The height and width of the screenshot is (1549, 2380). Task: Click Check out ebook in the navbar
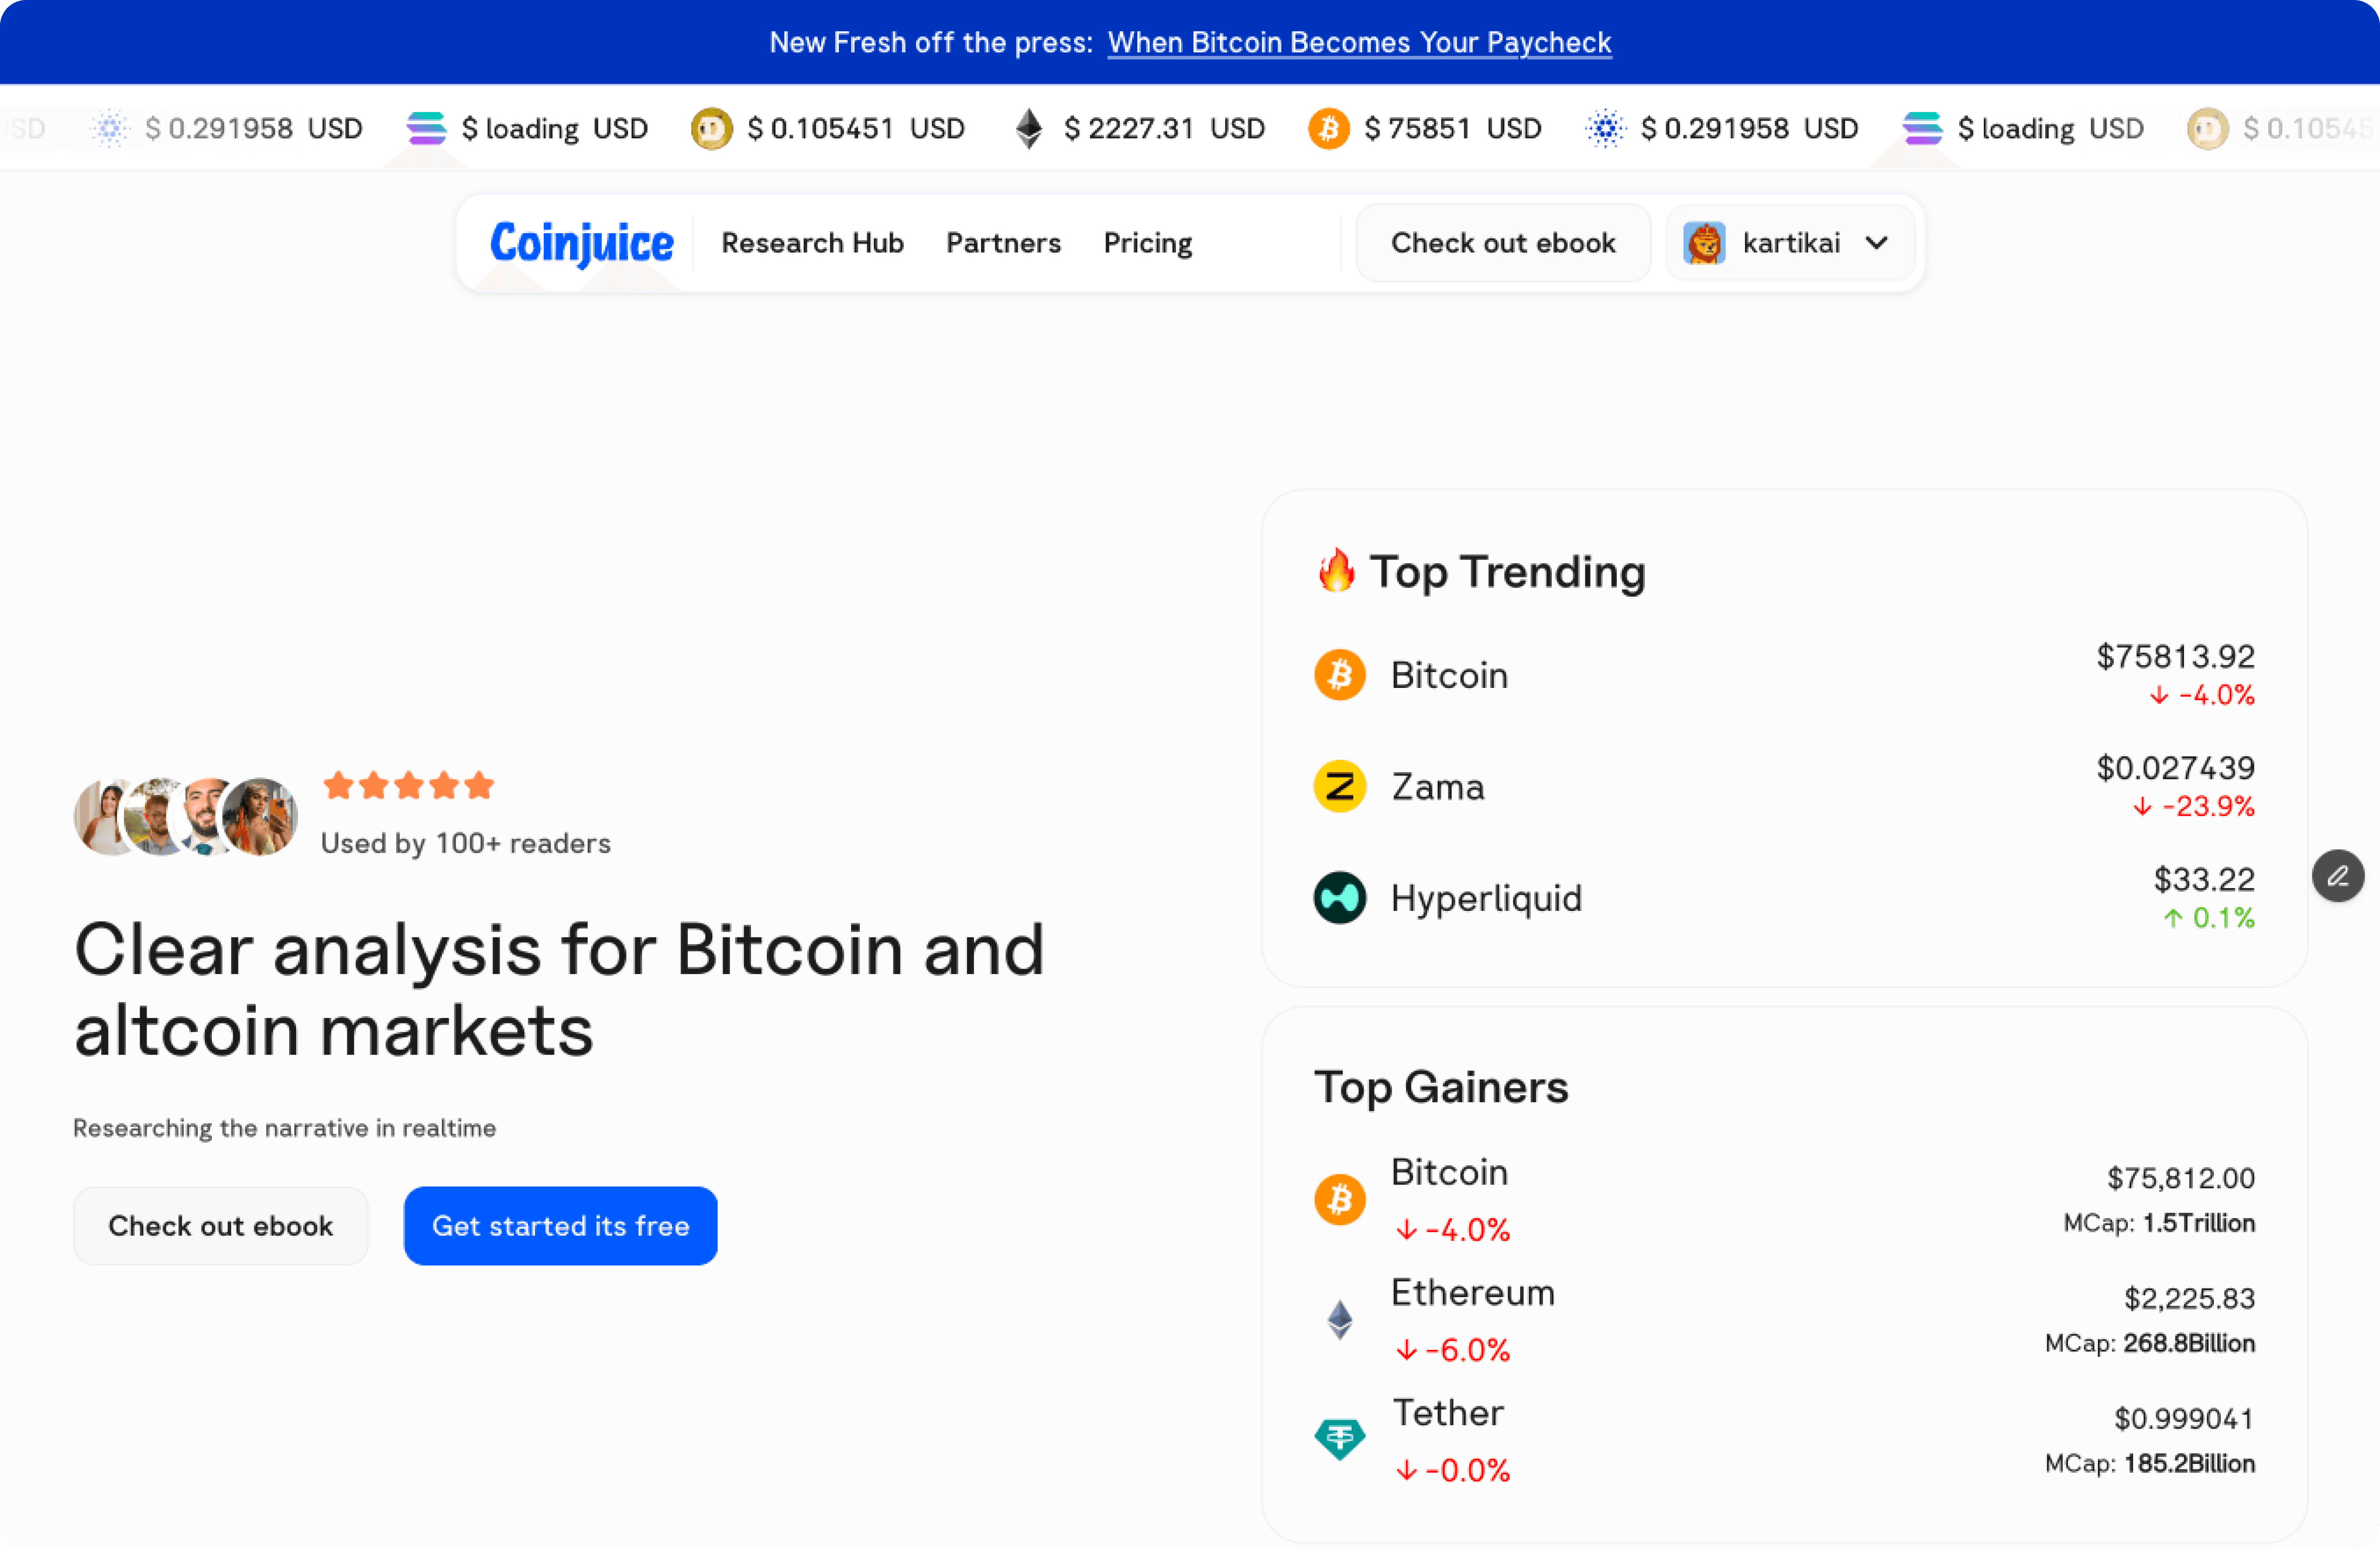coord(1502,243)
